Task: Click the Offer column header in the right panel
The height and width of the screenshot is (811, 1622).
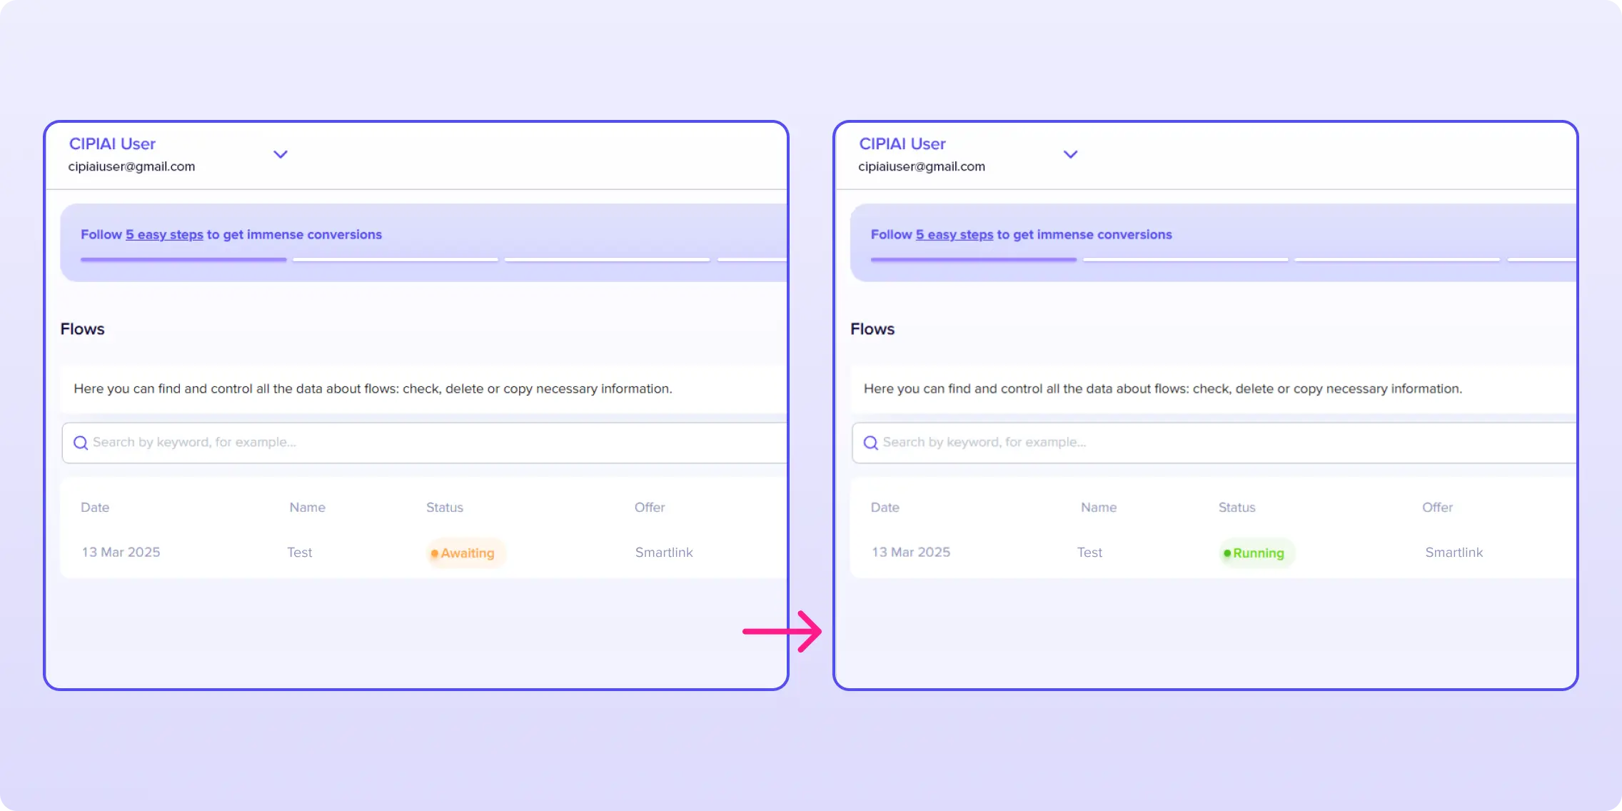Action: tap(1437, 508)
